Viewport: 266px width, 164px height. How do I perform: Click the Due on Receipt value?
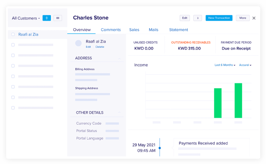point(236,48)
